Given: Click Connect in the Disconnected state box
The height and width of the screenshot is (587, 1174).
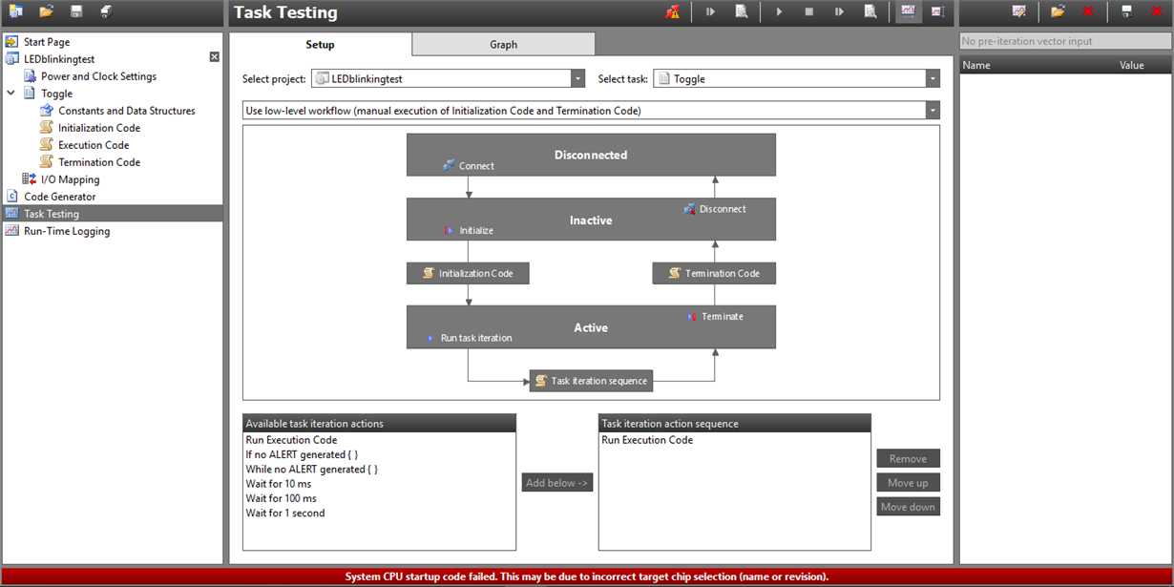Looking at the screenshot, I should click(468, 166).
